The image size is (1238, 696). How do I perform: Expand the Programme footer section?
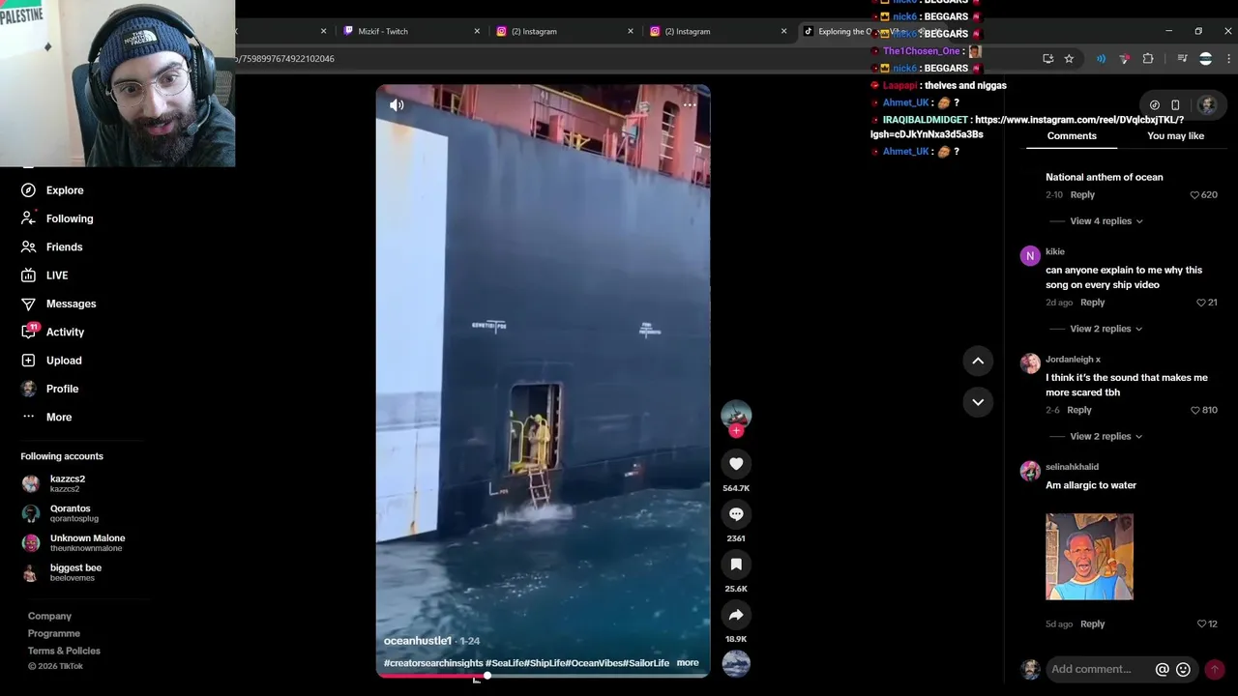54,633
